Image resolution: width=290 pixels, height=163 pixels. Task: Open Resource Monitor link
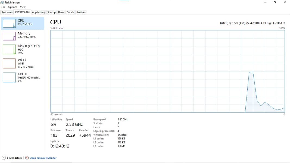(43, 158)
